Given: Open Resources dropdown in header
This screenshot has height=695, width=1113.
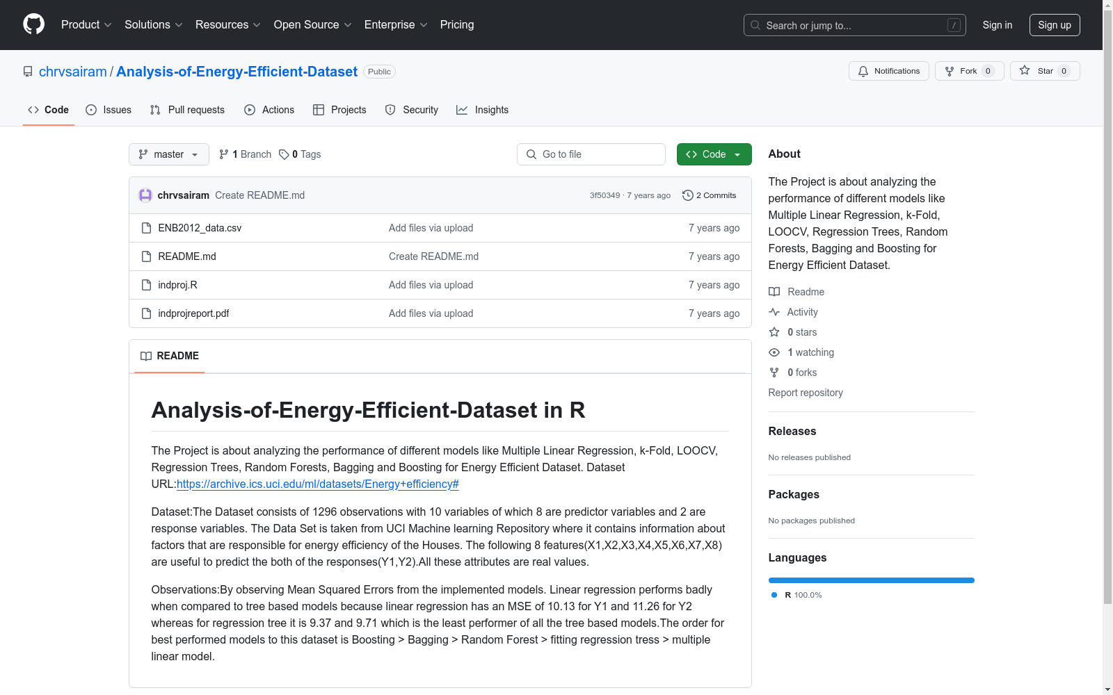Looking at the screenshot, I should point(228,24).
